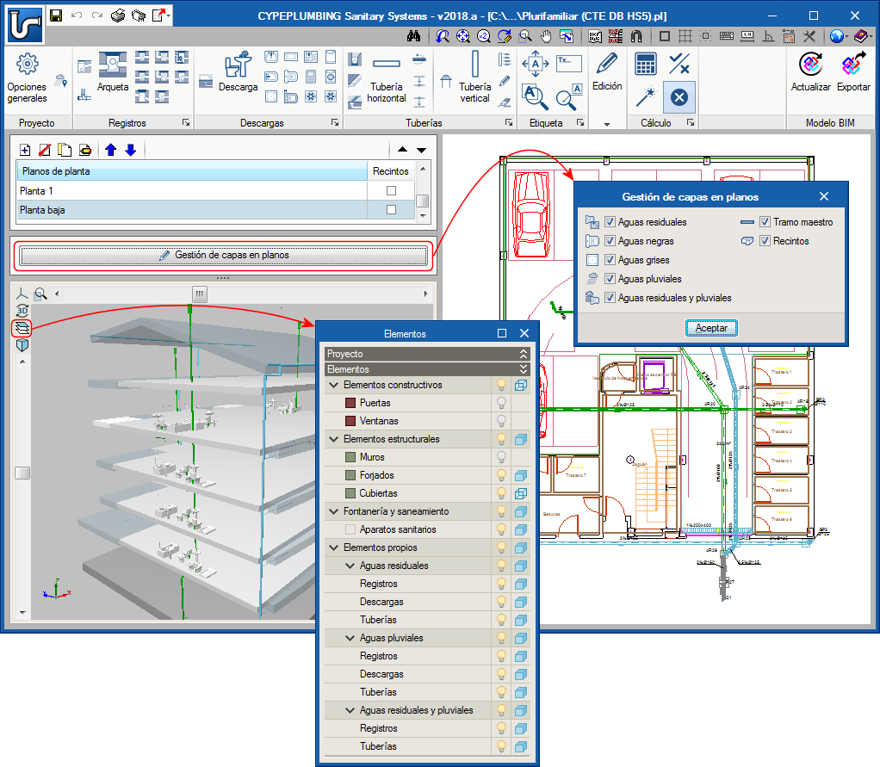The height and width of the screenshot is (767, 880).
Task: Toggle Aguas negras layer checkbox
Action: [610, 241]
